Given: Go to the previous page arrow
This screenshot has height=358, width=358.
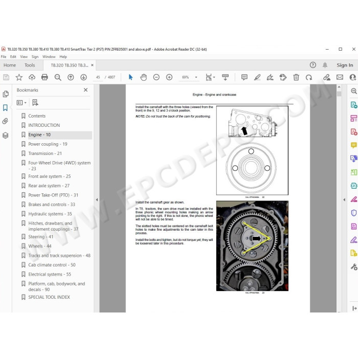Looking at the screenshot, I should (71, 77).
